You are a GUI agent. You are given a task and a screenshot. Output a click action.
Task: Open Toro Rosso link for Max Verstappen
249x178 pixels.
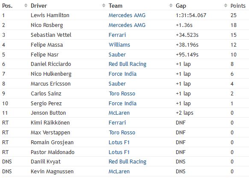pos(122,132)
